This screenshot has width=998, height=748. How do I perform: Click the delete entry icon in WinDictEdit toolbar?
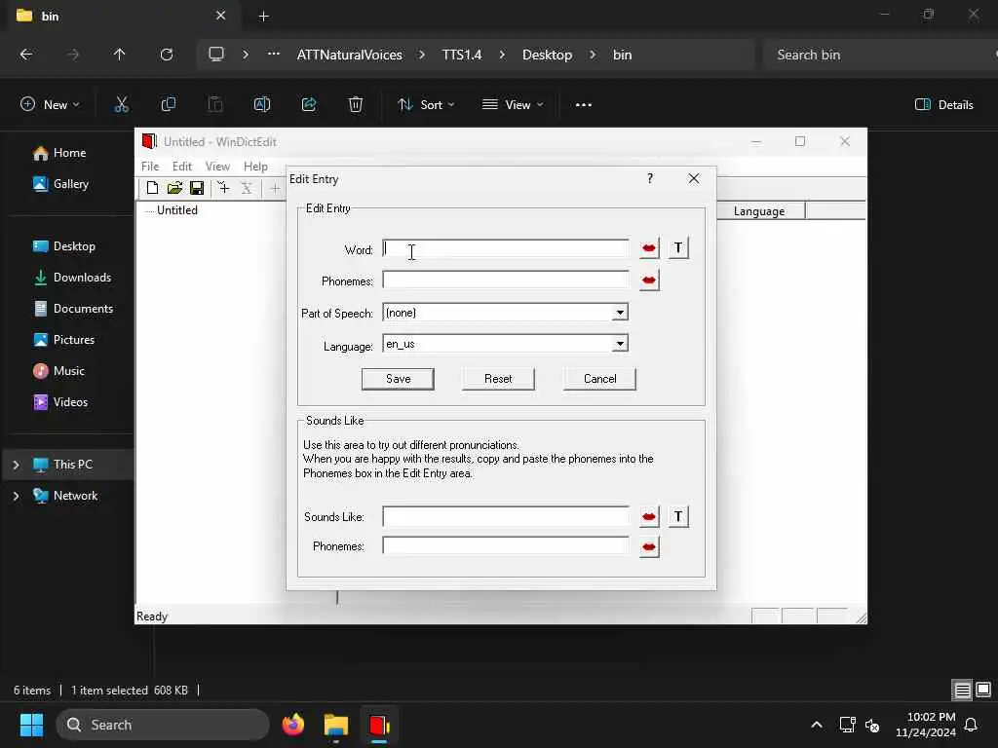coord(247,188)
